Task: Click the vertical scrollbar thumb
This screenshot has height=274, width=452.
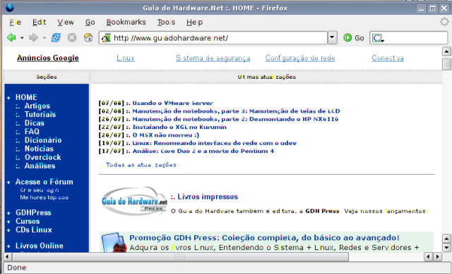Action: pos(446,64)
